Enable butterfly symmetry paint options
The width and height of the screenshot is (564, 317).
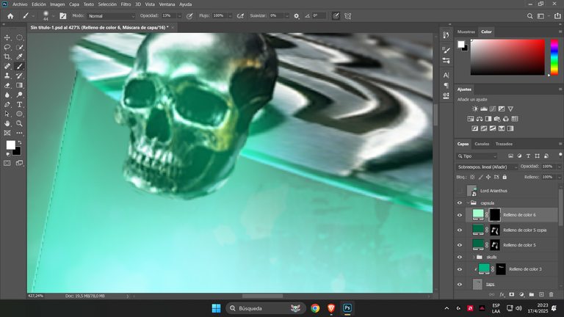(348, 16)
